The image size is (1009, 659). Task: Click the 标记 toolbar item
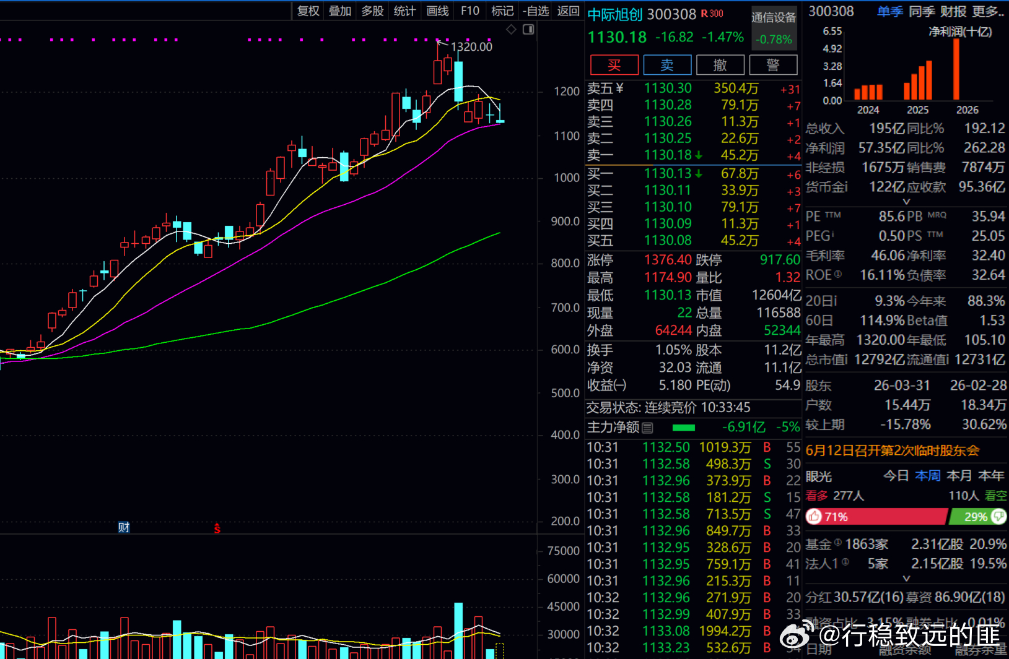tap(502, 11)
